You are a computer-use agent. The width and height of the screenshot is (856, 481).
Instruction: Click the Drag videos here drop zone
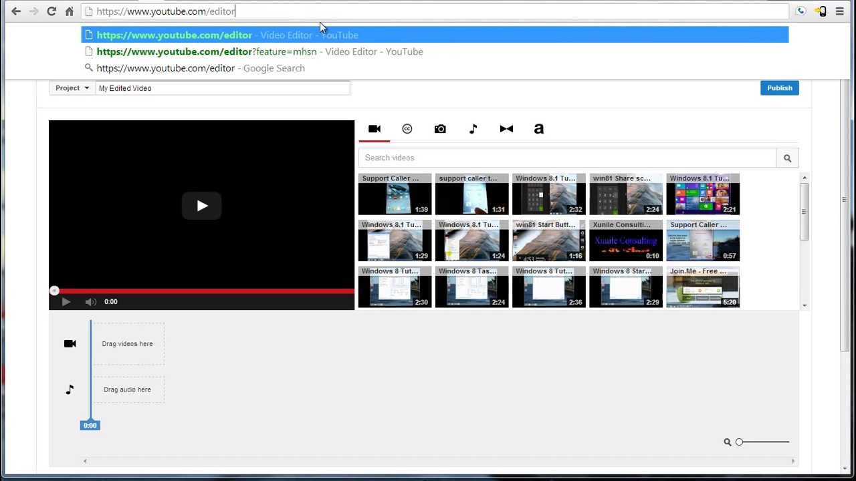pos(127,343)
